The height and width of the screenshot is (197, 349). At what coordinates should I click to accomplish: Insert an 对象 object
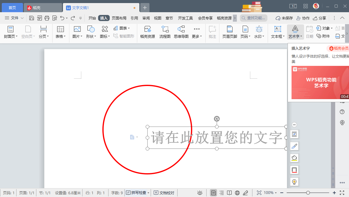click(325, 28)
